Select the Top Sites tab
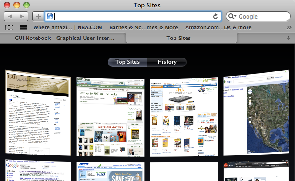The image size is (295, 181). pos(179,38)
